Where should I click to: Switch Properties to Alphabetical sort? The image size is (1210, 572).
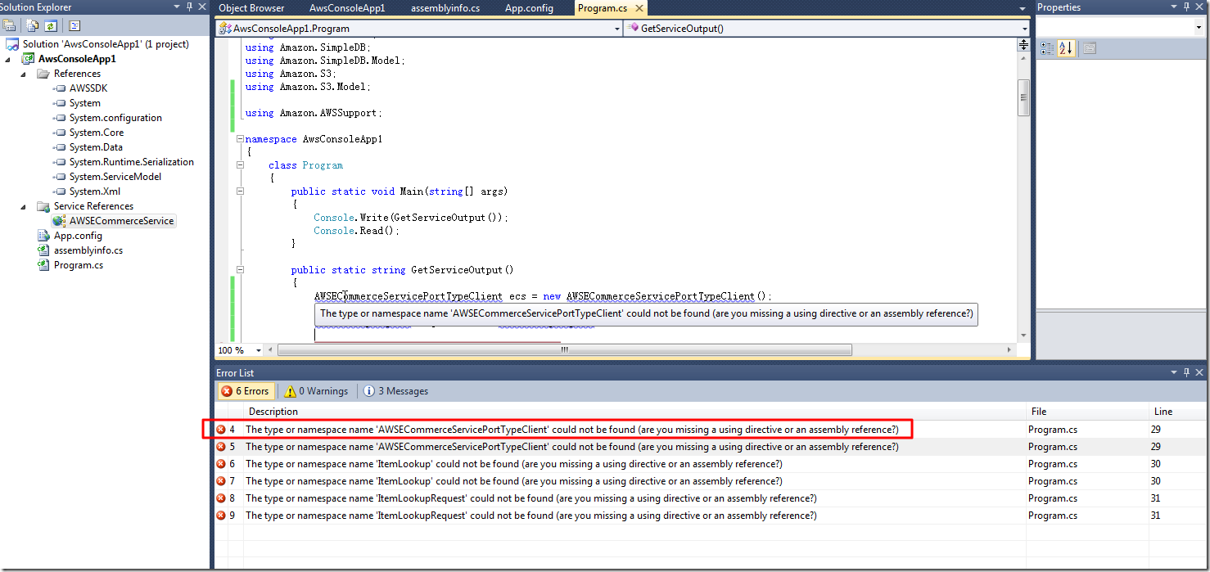1065,48
